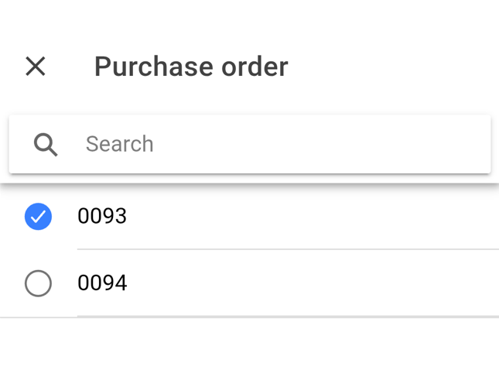This screenshot has width=499, height=380.
Task: Close the Purchase order dialog
Action: pos(36,67)
